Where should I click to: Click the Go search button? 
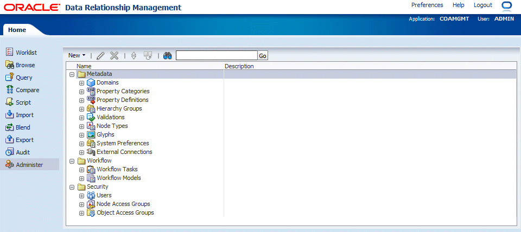263,56
